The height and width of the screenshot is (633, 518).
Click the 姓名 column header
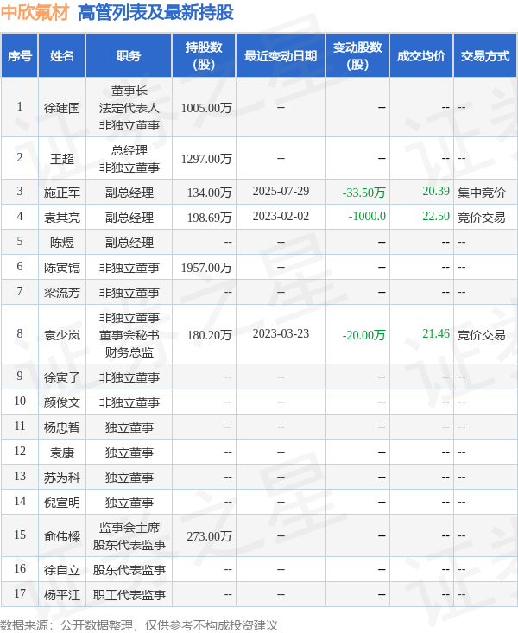62,56
